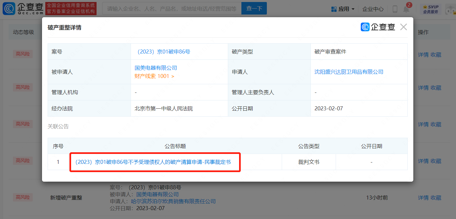Open 国美电器有限公司 link in background 京01破申88号 row

(157, 194)
